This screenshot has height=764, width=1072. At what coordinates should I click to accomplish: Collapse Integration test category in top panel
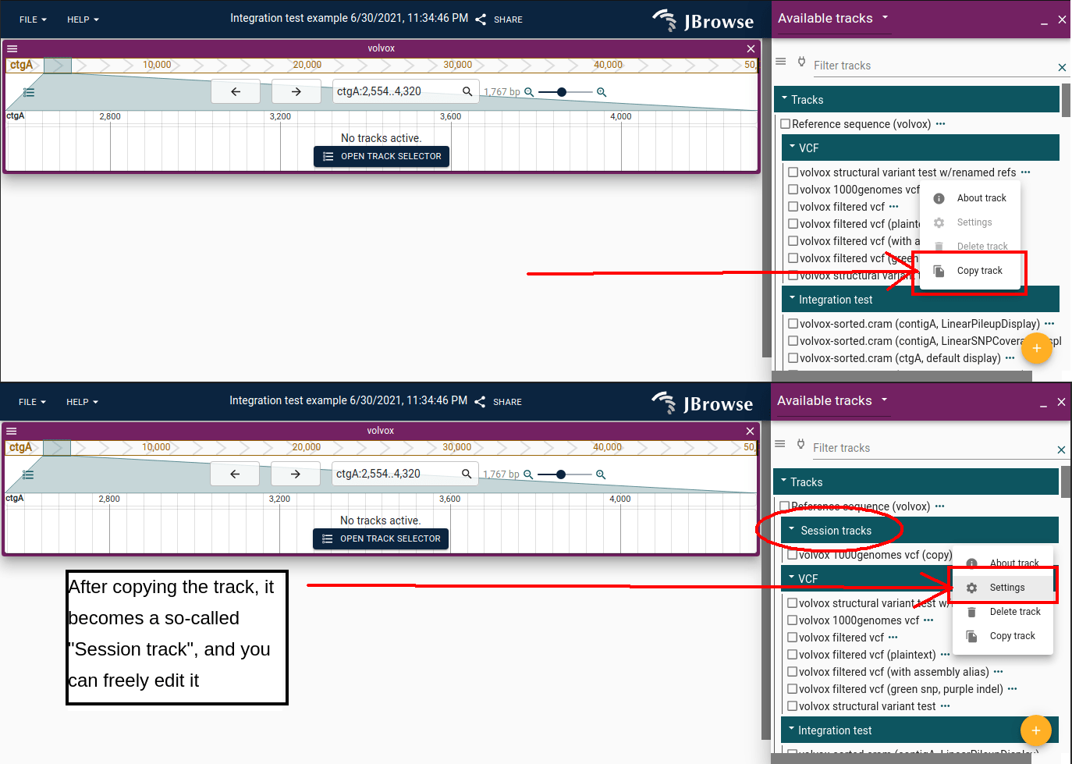[x=921, y=300]
